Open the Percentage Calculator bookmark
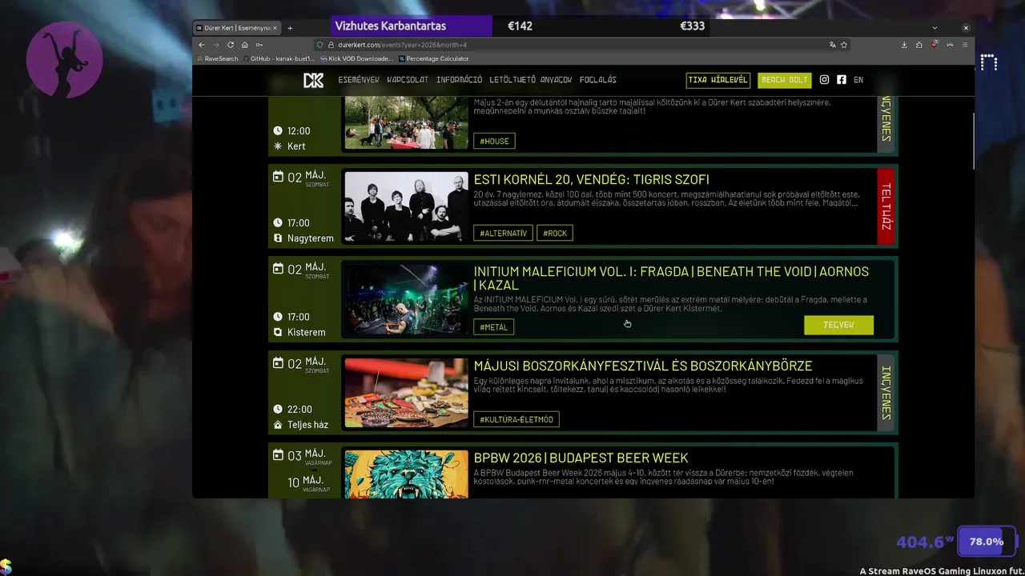 (433, 58)
